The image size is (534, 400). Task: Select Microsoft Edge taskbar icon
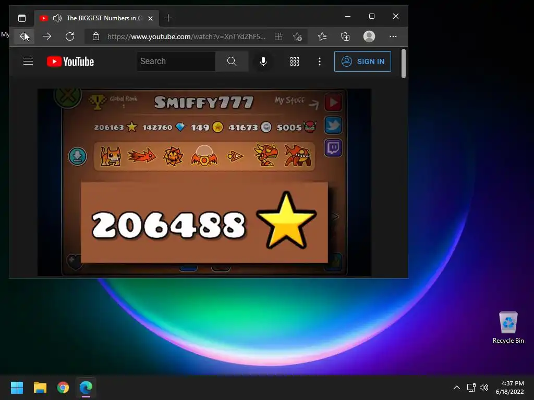click(86, 387)
